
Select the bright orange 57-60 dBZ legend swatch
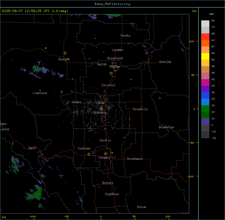point(205,43)
